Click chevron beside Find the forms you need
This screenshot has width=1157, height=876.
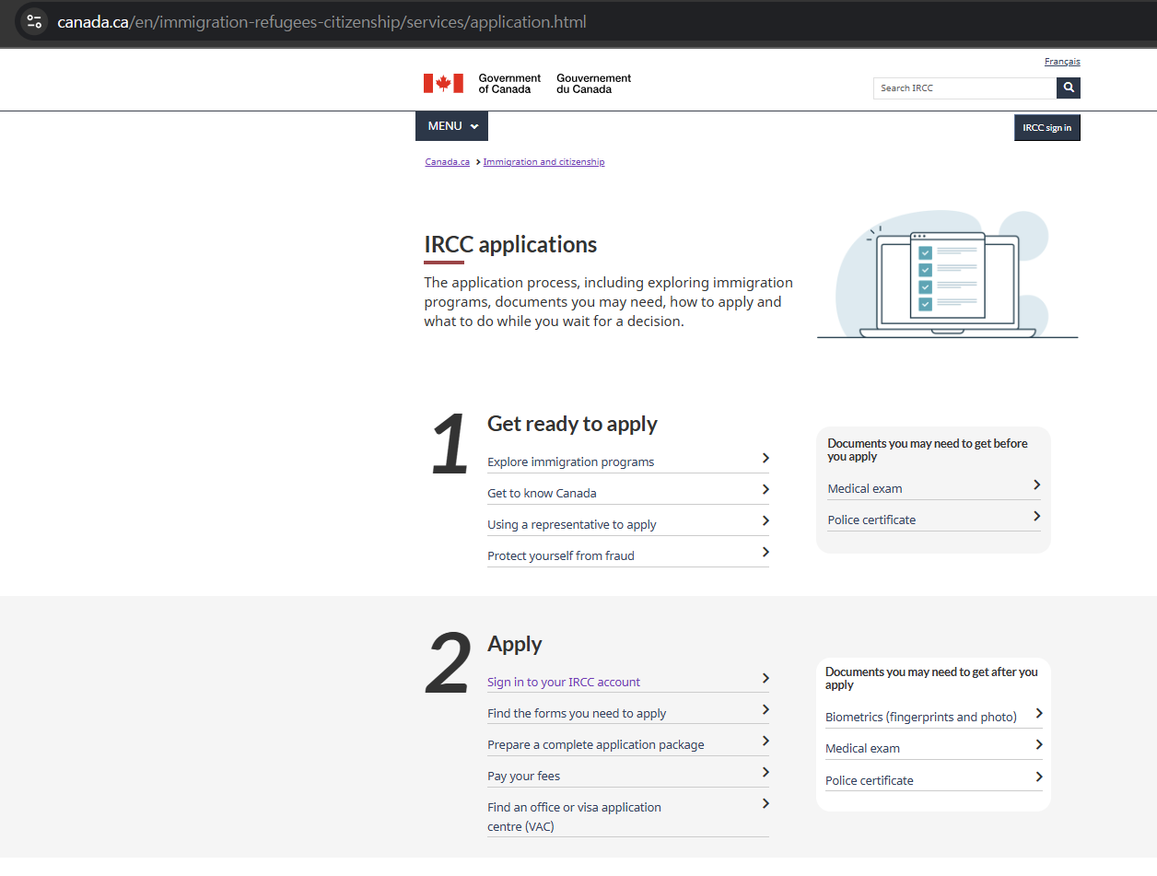[x=765, y=709]
